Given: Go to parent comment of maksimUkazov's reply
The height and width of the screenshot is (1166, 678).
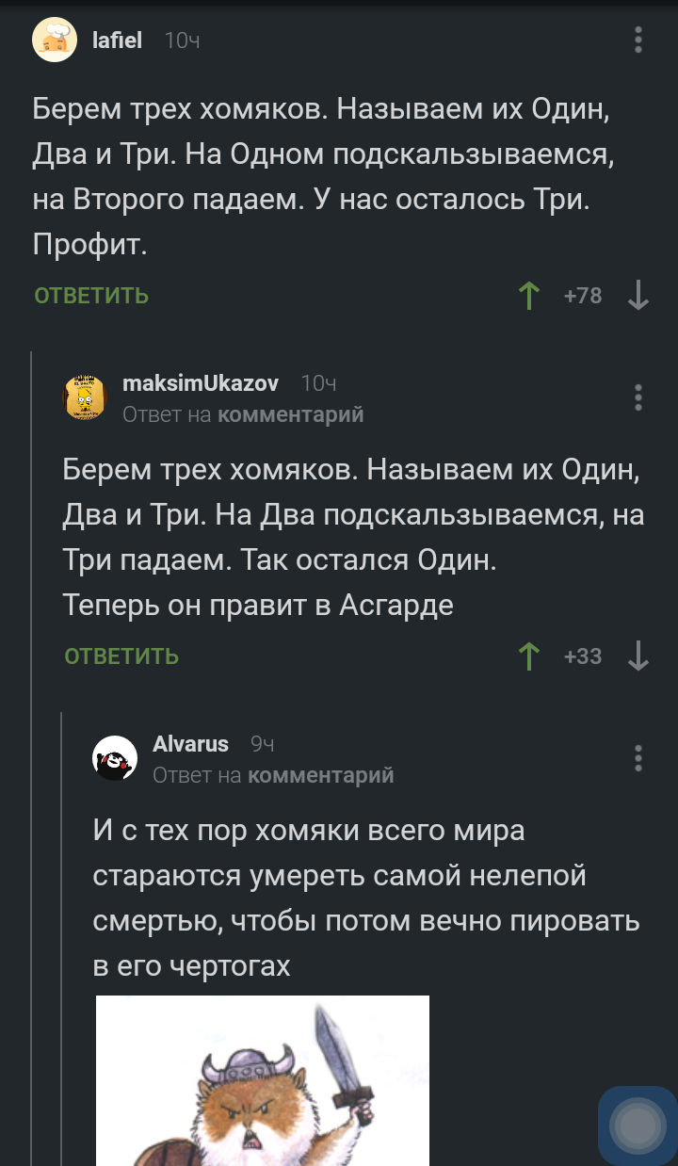Looking at the screenshot, I should click(290, 414).
